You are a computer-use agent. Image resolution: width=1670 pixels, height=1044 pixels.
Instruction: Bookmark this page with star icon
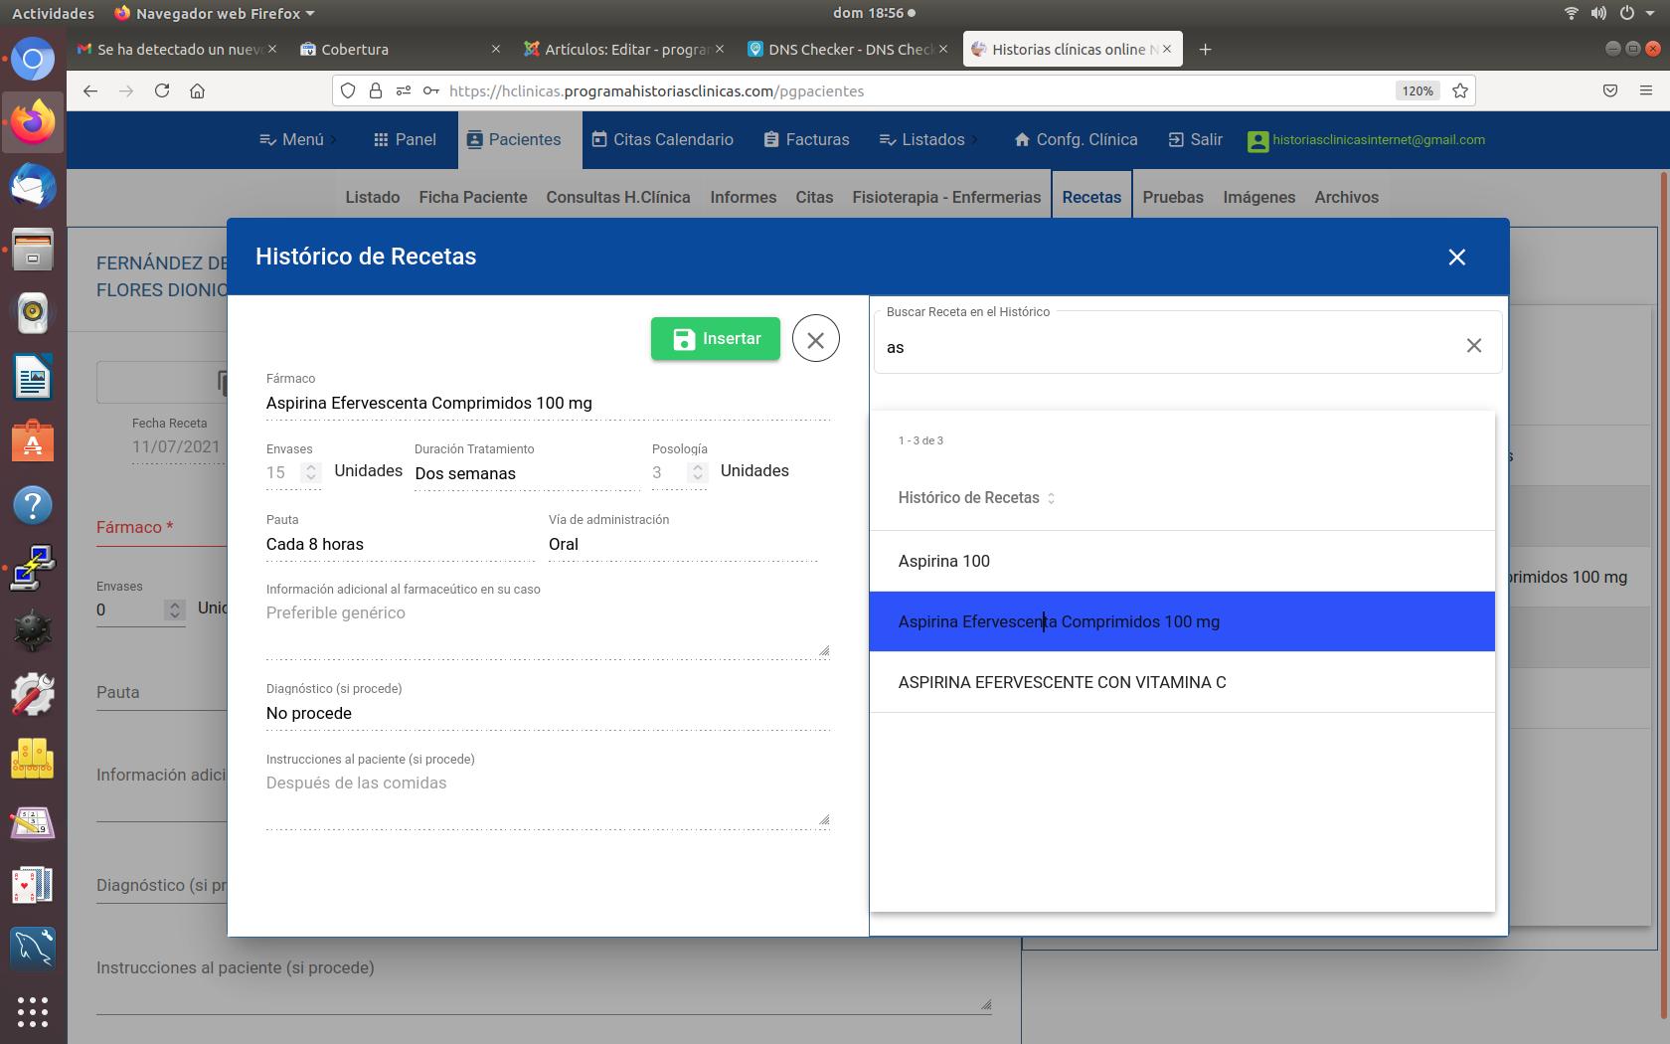(x=1459, y=90)
